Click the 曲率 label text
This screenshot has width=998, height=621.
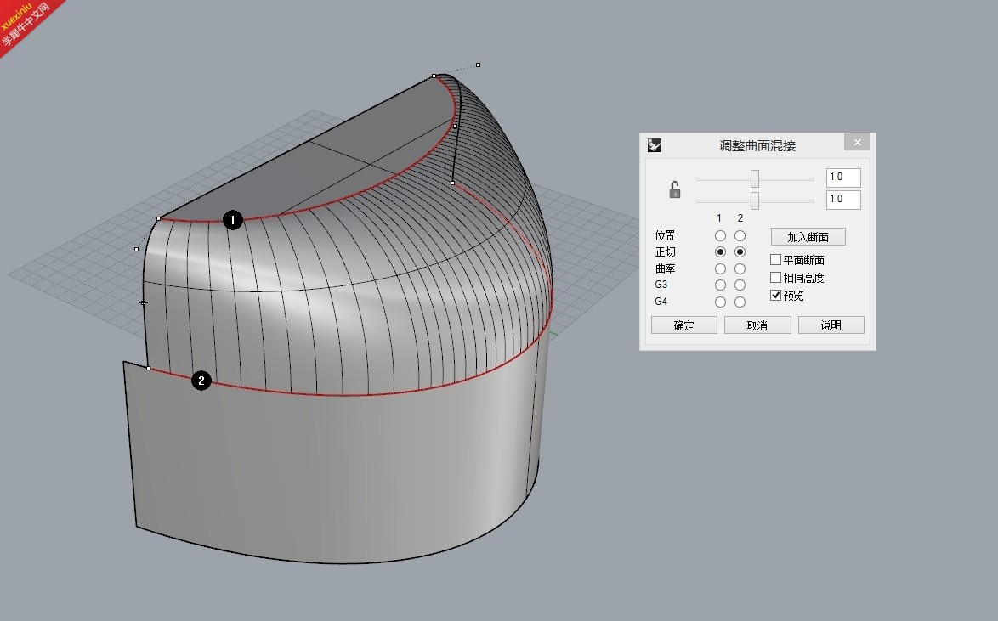(x=665, y=268)
